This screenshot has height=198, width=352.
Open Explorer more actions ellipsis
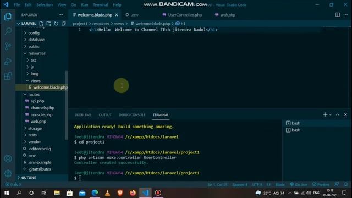tap(61, 15)
